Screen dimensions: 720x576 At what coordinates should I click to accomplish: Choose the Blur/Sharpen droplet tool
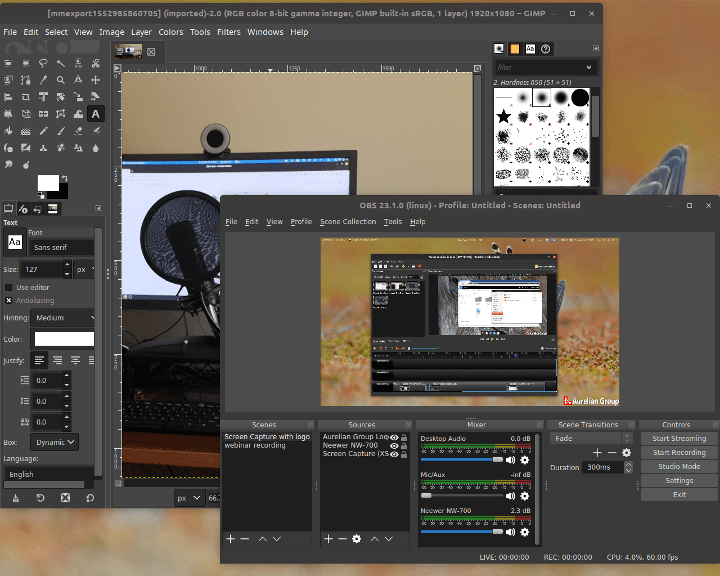pos(96,148)
